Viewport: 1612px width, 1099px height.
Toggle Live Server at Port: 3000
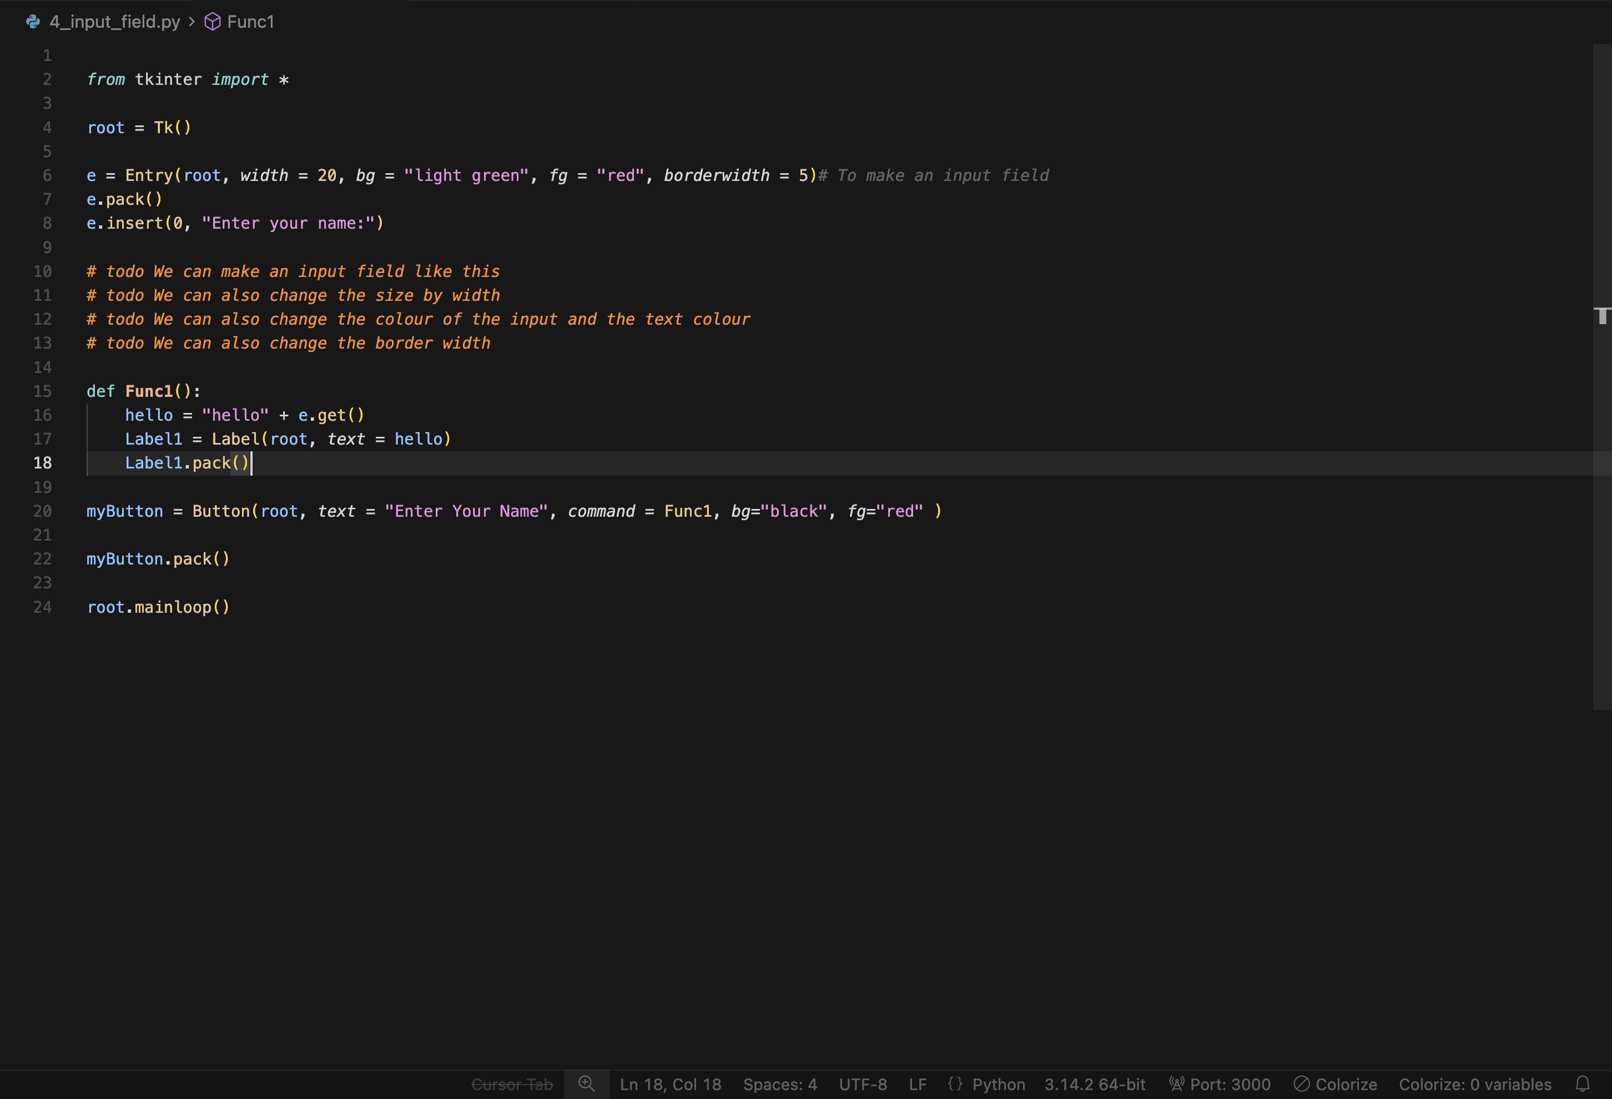coord(1230,1085)
